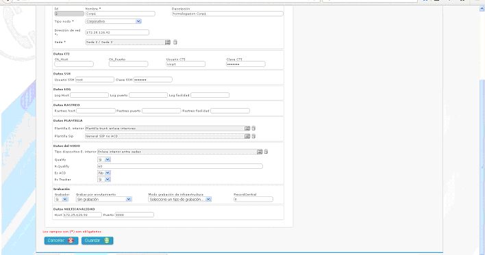Focus the Nombre input field
Viewport: 485px width, 255px height.
coord(120,14)
